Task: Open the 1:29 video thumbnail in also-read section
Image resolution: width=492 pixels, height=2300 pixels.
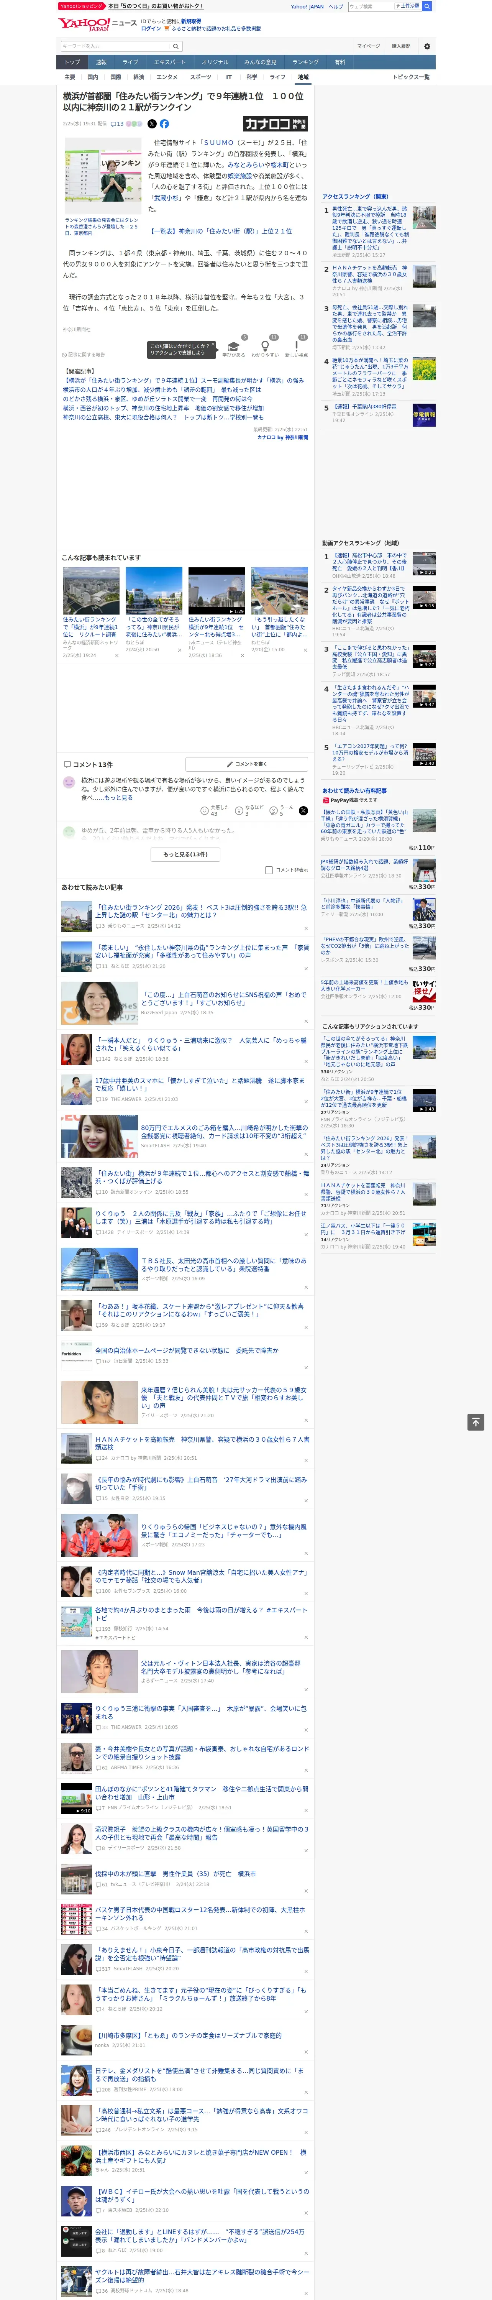Action: pyautogui.click(x=216, y=590)
